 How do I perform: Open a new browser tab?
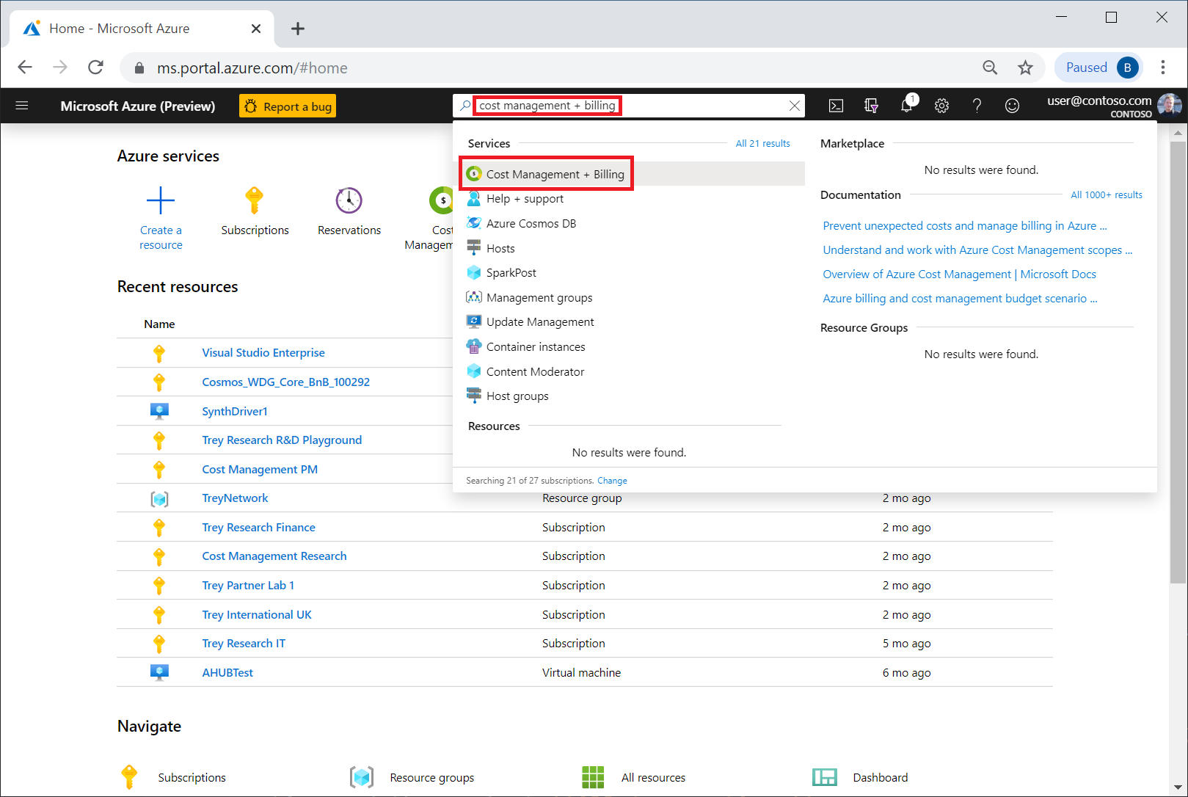tap(297, 29)
